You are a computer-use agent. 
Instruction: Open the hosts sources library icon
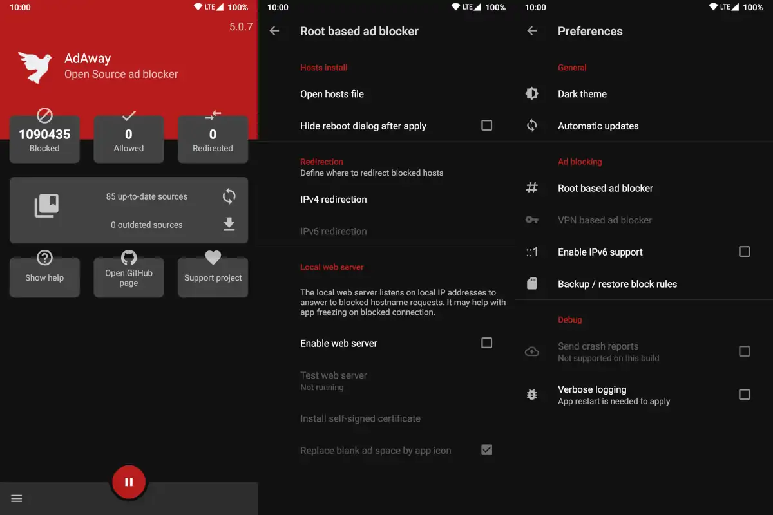pos(46,205)
